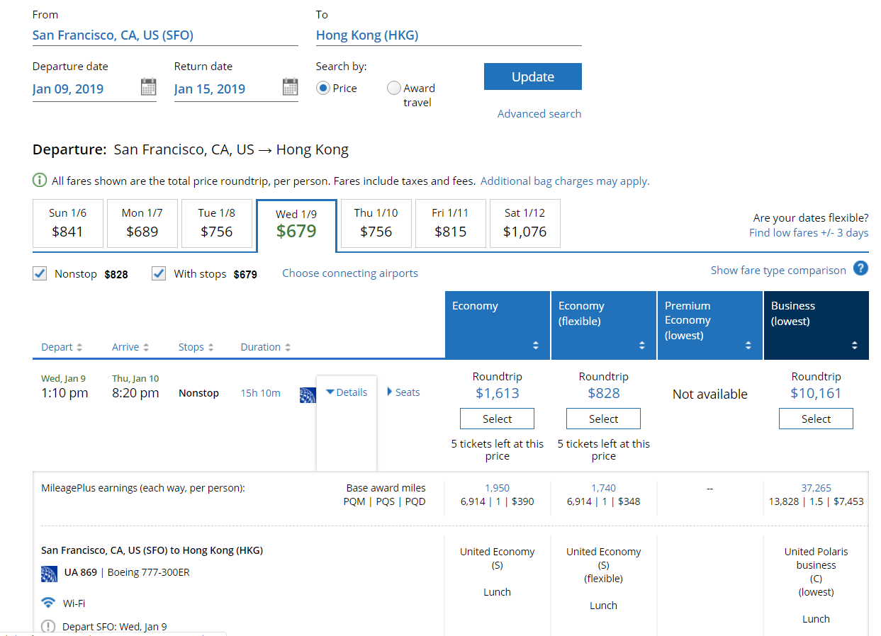881x636 pixels.
Task: Open the Advanced search link
Action: click(539, 113)
